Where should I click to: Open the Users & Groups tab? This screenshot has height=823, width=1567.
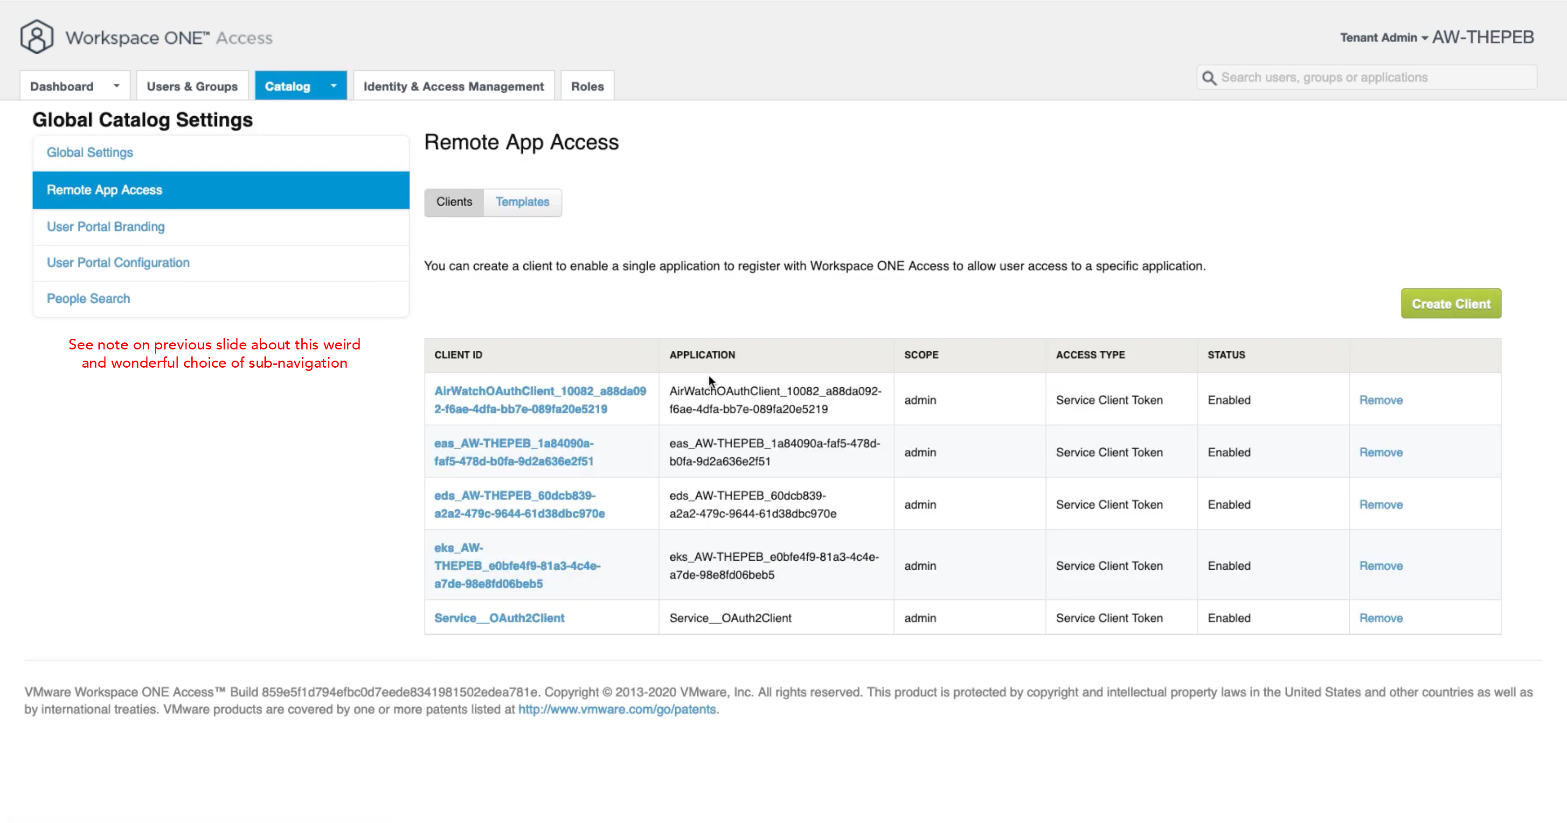point(192,86)
